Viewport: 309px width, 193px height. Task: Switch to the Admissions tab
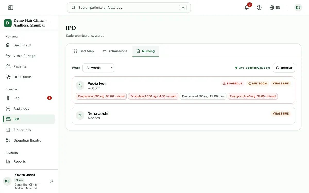tap(115, 51)
